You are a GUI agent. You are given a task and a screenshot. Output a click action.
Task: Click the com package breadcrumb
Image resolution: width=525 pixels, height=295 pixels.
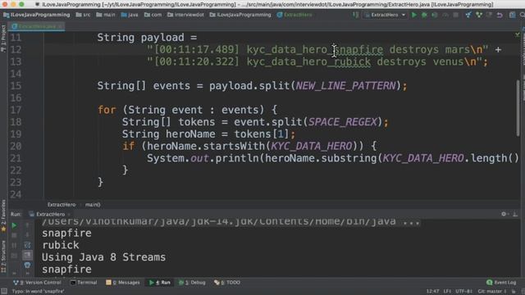coord(153,15)
